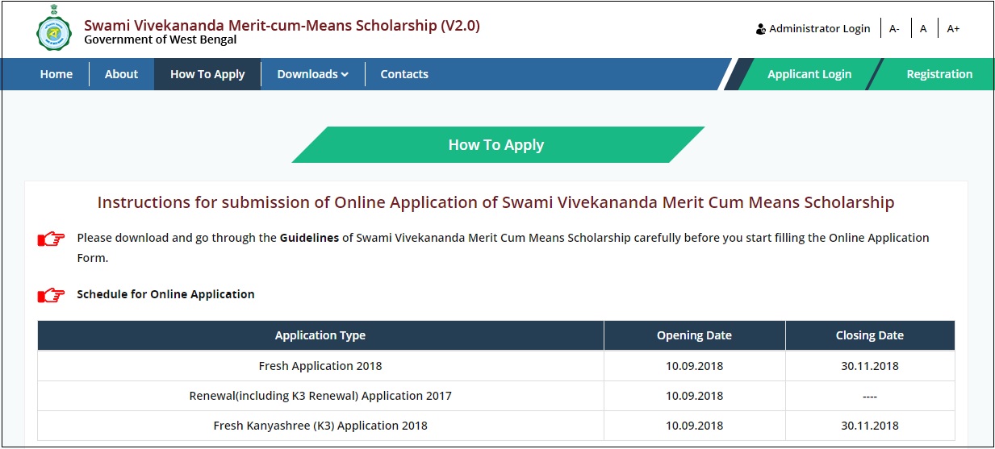Image resolution: width=995 pixels, height=449 pixels.
Task: Click the Fresh Application 2018 table row
Action: point(320,366)
